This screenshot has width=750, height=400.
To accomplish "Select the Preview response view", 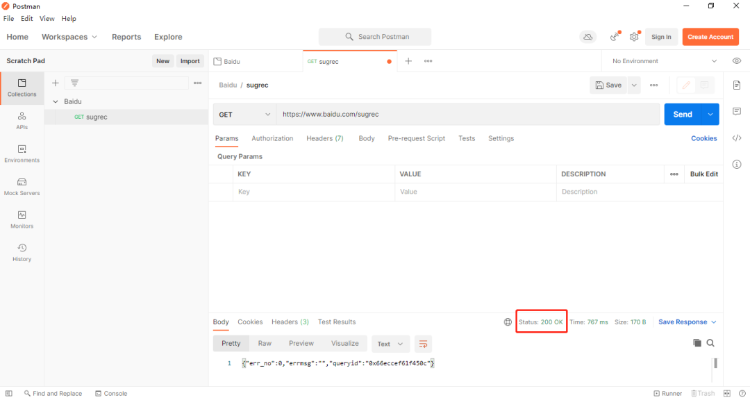I will (x=301, y=344).
